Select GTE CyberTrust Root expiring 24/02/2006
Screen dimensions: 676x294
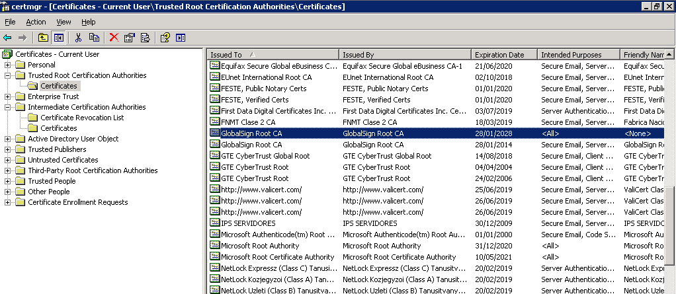pos(255,178)
